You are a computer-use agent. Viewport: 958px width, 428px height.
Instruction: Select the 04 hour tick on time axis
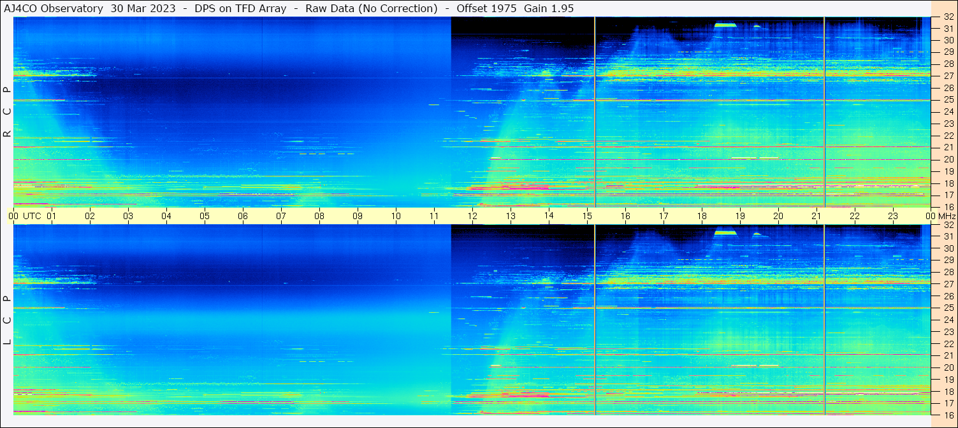point(166,216)
